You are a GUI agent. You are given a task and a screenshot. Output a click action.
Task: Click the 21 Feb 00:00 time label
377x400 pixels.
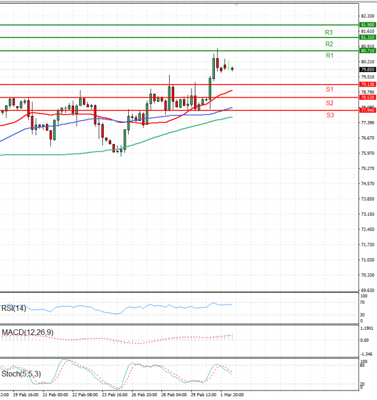click(x=55, y=394)
